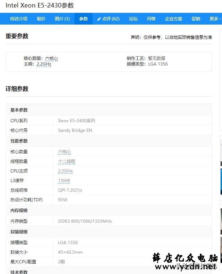Viewport: 222px width, 274px height.
Task: Open the 图片 (1) pictures tab
Action: tap(62, 19)
